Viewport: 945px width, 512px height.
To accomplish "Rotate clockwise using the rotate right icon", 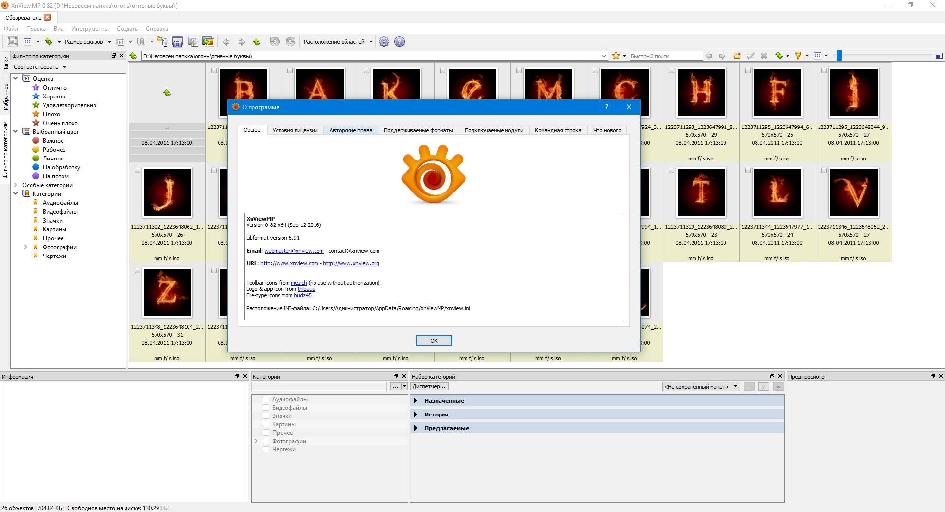I will (291, 42).
